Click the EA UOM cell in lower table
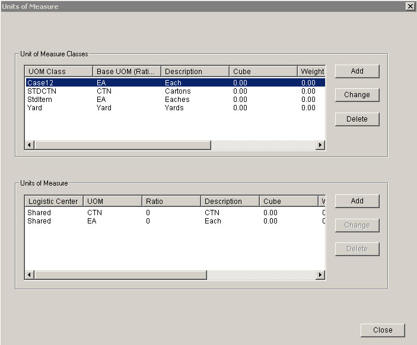The image size is (417, 345). (92, 221)
